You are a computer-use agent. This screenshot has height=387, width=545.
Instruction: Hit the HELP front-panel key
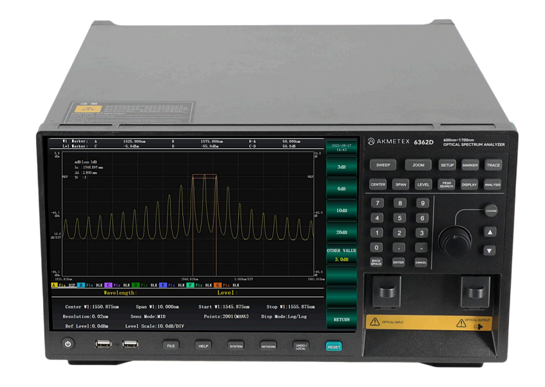click(204, 346)
